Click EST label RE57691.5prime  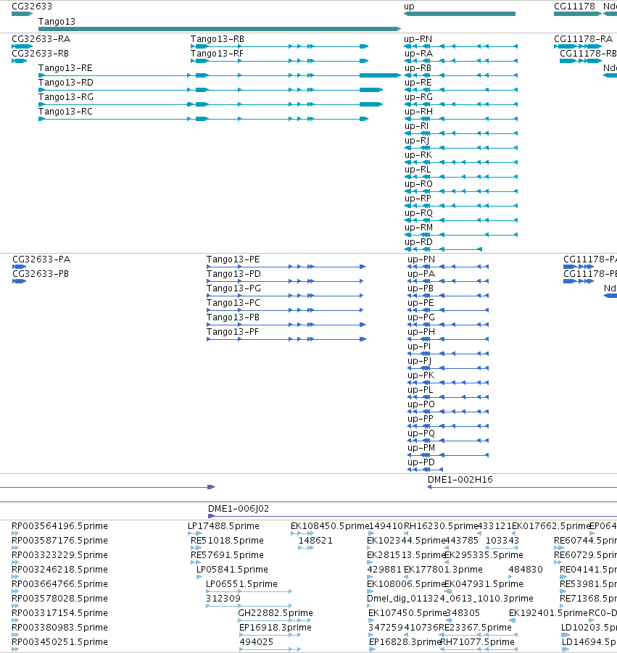click(x=227, y=555)
